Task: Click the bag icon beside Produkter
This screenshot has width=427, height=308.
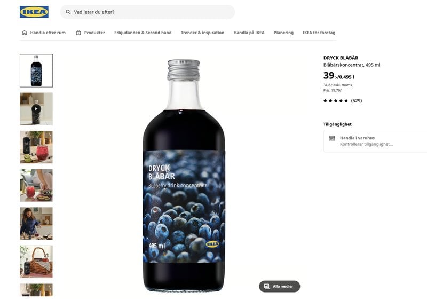Action: click(x=78, y=33)
